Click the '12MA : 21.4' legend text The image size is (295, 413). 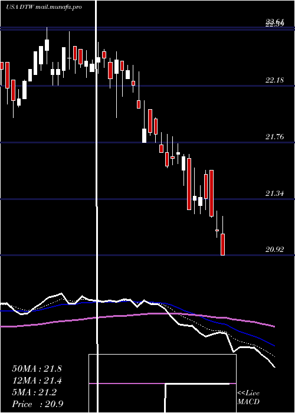37,381
